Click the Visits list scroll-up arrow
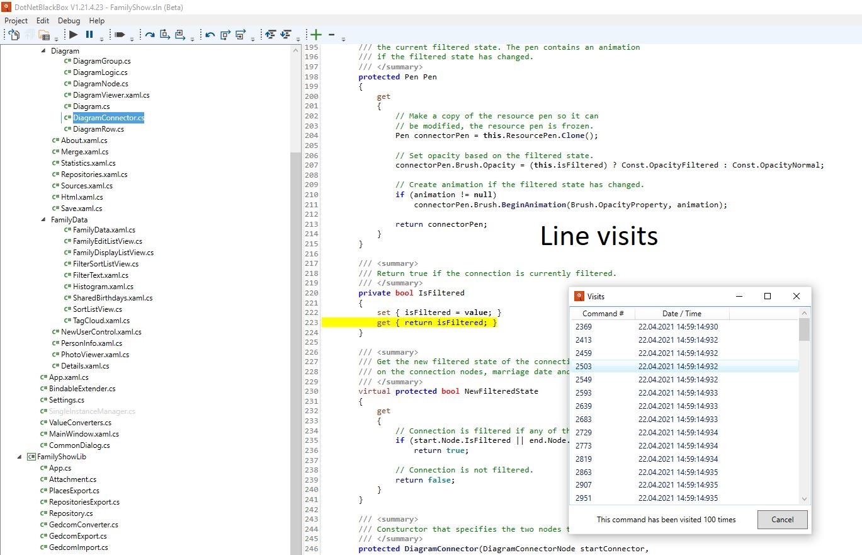Image resolution: width=862 pixels, height=555 pixels. click(x=804, y=313)
